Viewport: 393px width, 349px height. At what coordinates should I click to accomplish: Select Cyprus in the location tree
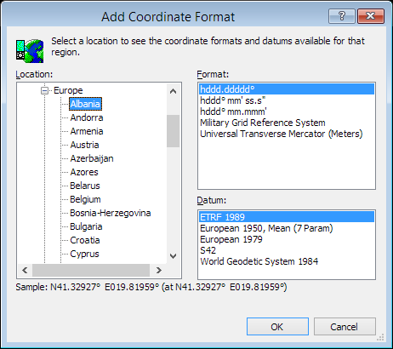pos(84,254)
